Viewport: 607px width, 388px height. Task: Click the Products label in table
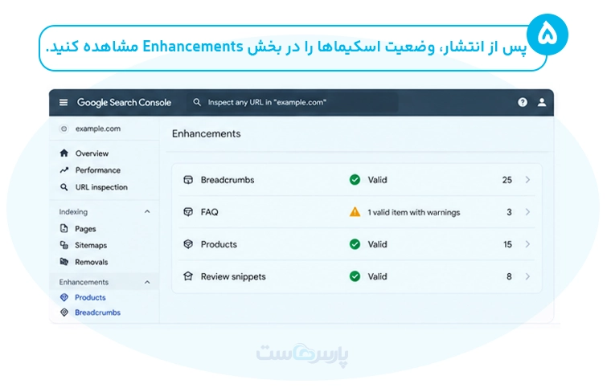point(219,244)
